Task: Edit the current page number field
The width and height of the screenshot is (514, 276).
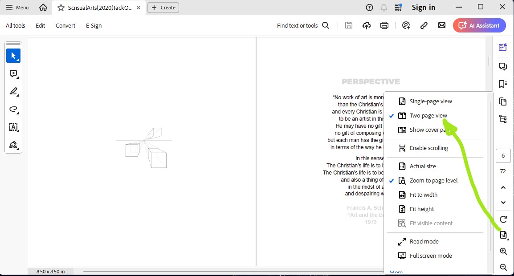Action: [503, 155]
